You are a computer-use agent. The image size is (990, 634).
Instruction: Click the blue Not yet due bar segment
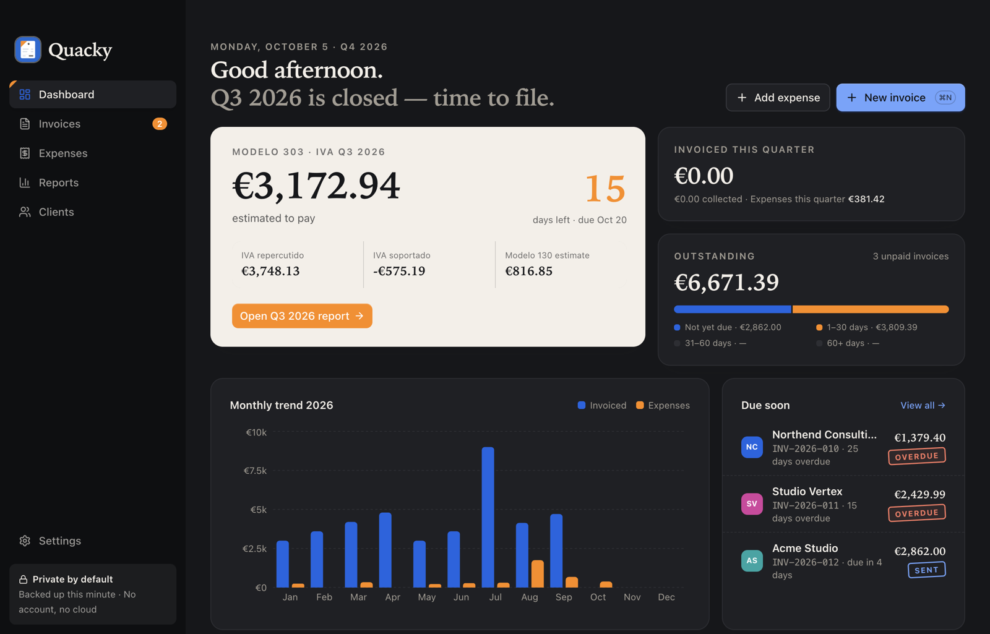(x=733, y=309)
